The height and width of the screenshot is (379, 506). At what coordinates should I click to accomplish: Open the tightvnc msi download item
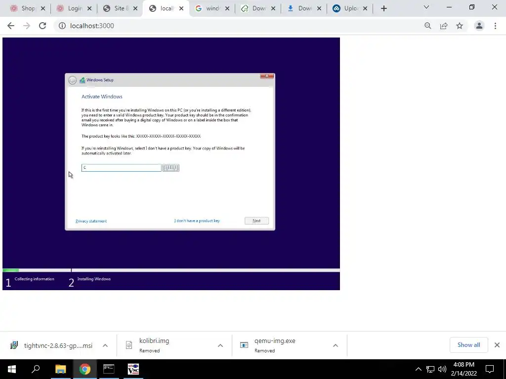51,345
